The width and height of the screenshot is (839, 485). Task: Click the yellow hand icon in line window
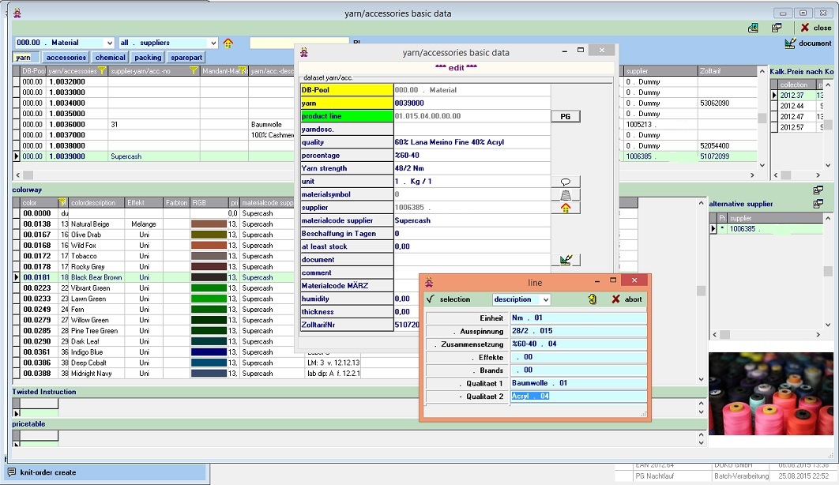592,299
